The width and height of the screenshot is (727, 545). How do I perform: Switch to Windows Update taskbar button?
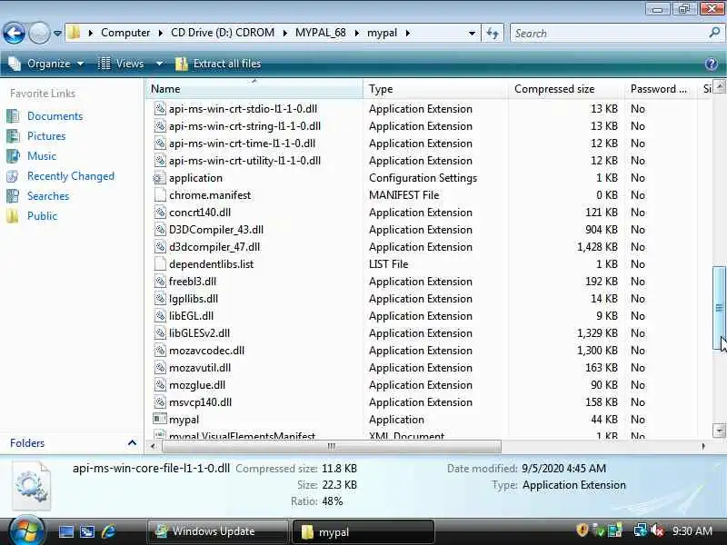(x=218, y=531)
